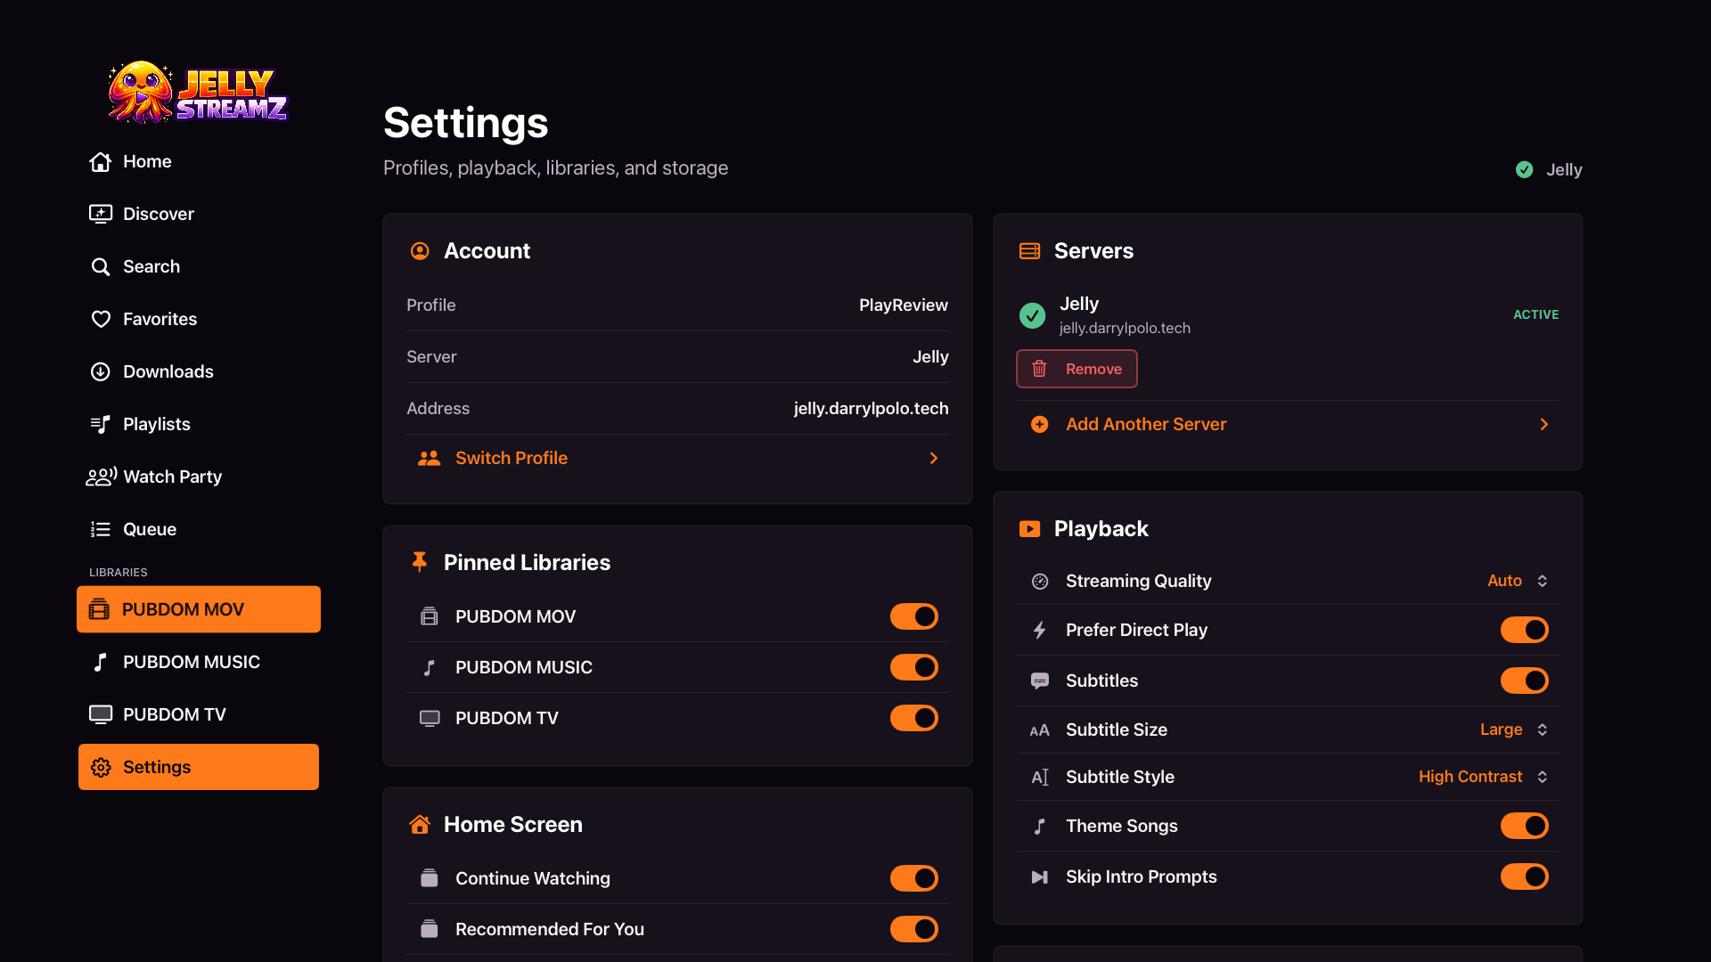Click the PUBDOM TV monitor icon in sidebar
The width and height of the screenshot is (1711, 962).
pos(101,714)
